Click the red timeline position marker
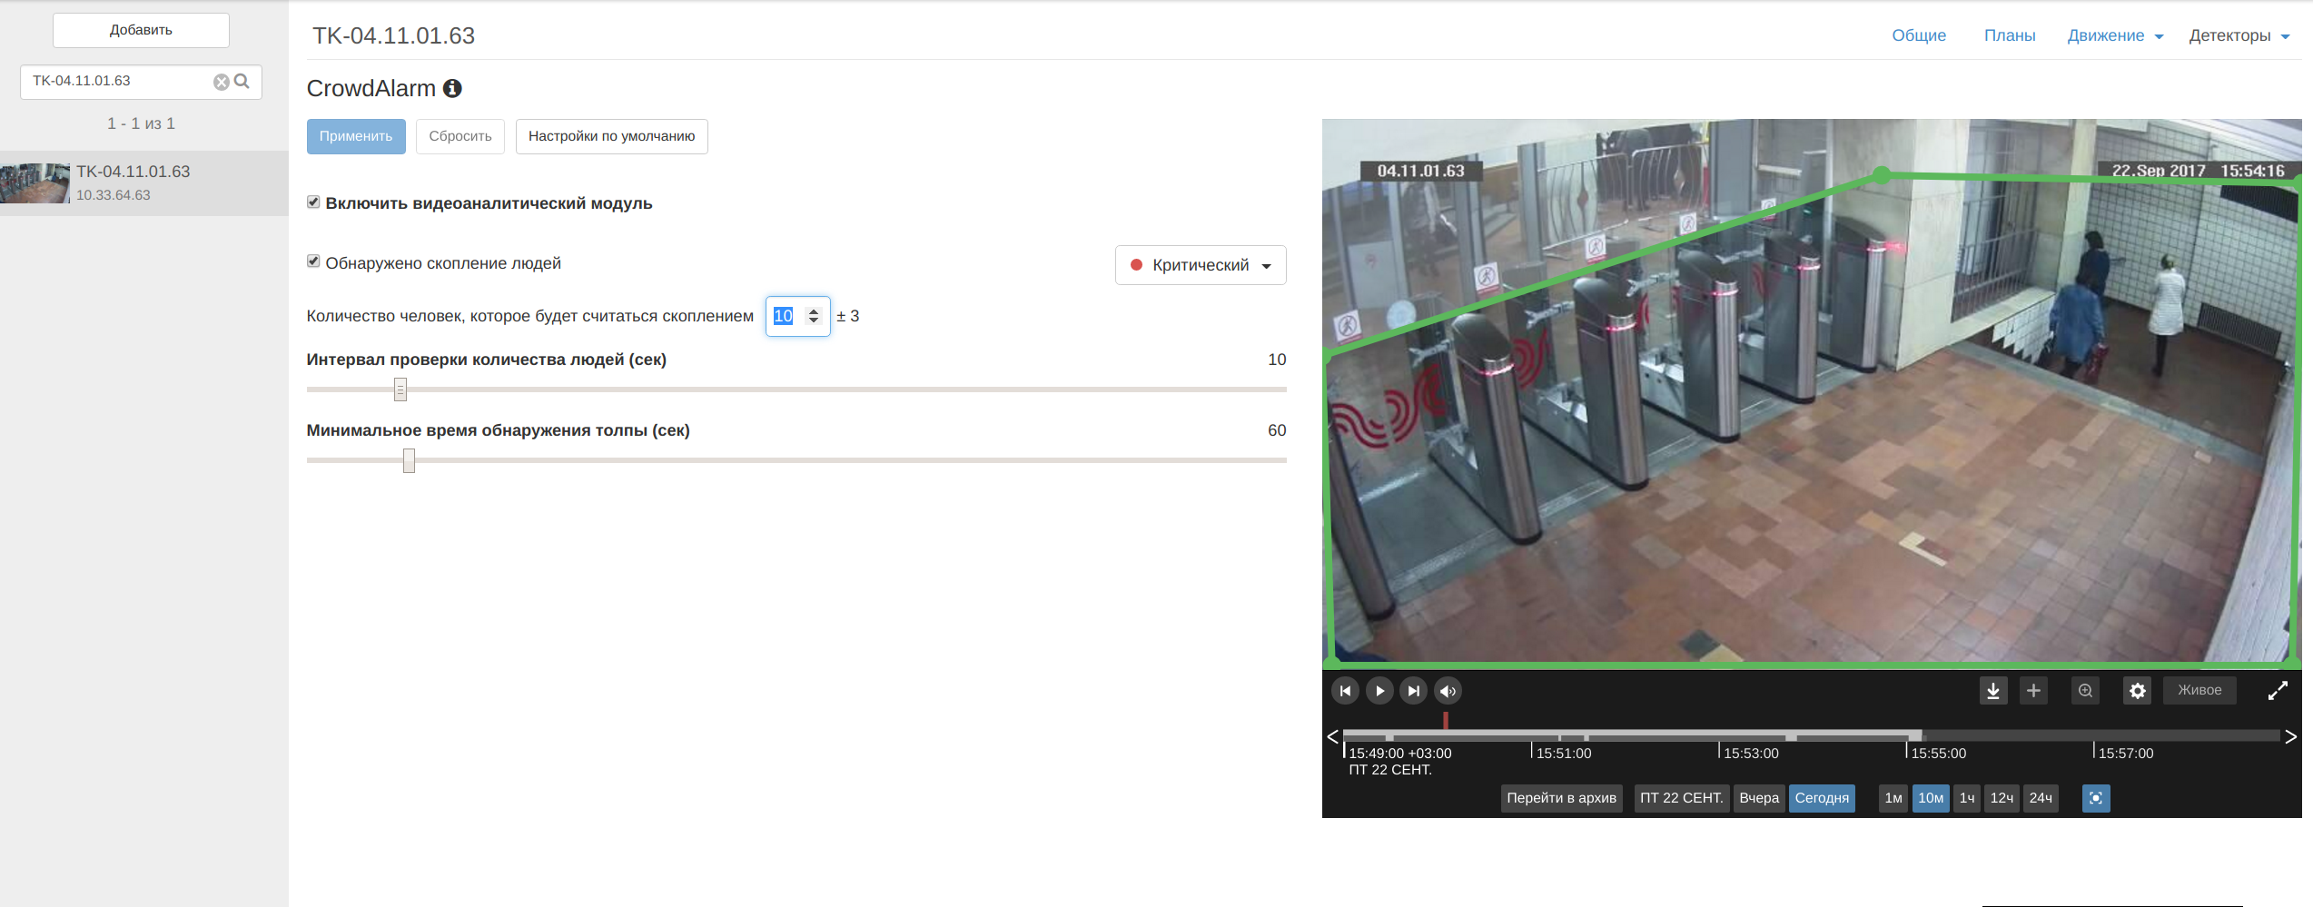This screenshot has width=2313, height=907. [1446, 720]
